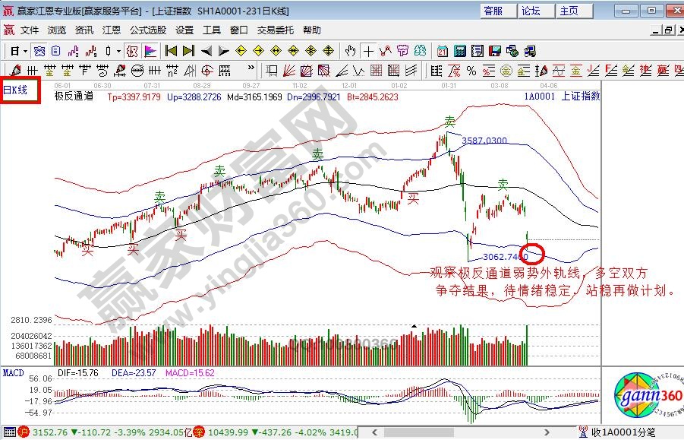
Task: Open the 日 period dropdown arrow
Action: (25, 51)
